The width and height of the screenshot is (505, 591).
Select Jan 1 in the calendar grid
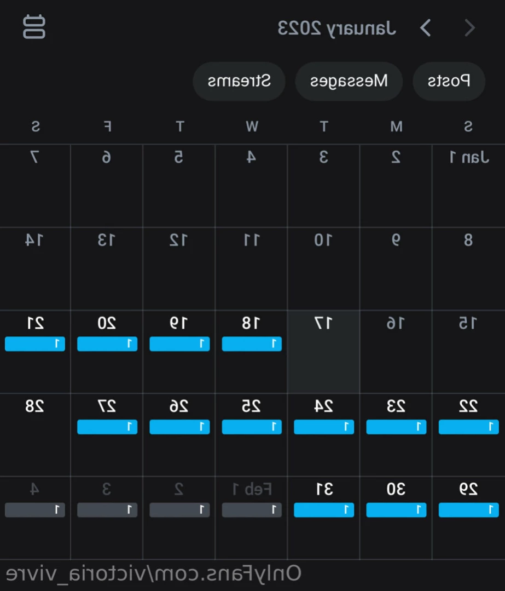468,186
